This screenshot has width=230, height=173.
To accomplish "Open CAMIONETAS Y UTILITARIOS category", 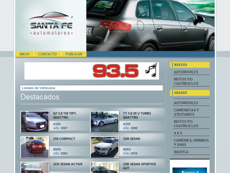I will click(x=186, y=112).
